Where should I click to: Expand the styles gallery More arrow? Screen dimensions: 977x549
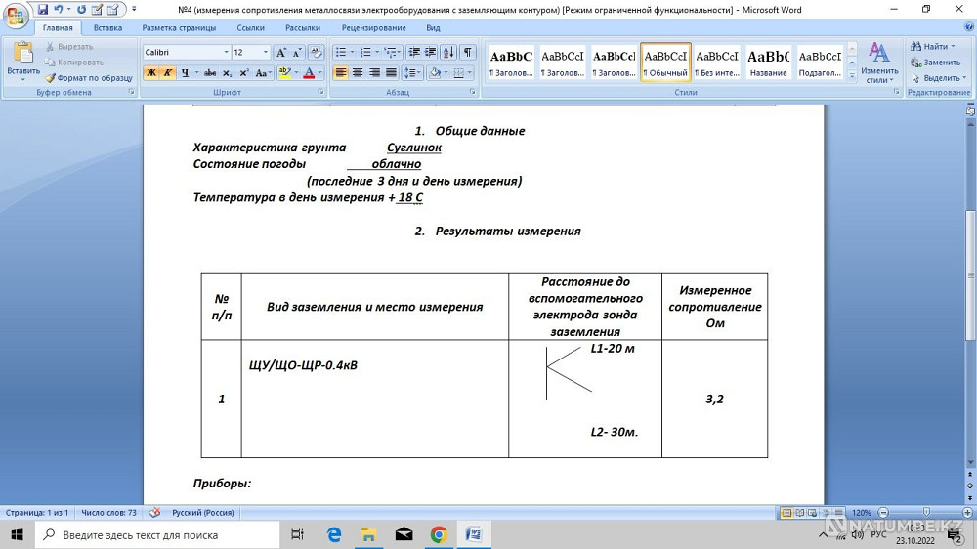click(x=852, y=75)
